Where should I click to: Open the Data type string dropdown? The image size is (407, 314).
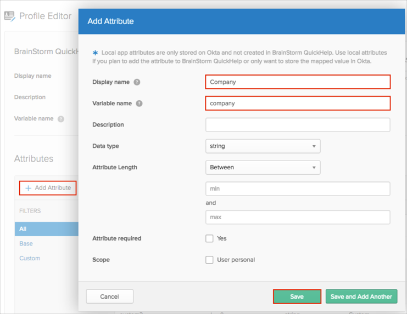click(x=263, y=146)
